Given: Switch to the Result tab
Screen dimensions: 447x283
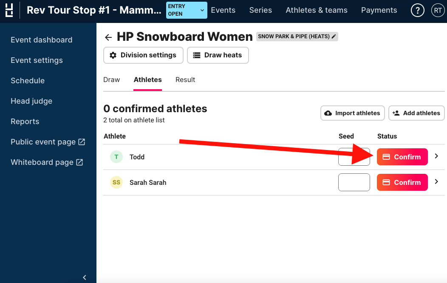Looking at the screenshot, I should point(185,80).
